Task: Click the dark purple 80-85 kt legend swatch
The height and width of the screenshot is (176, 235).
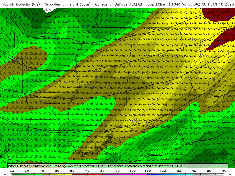Action: point(106,174)
